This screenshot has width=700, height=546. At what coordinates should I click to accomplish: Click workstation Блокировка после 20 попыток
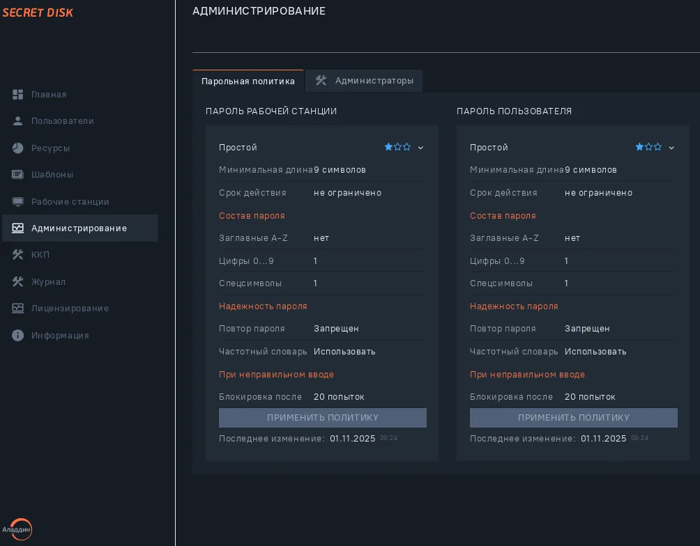click(x=339, y=396)
